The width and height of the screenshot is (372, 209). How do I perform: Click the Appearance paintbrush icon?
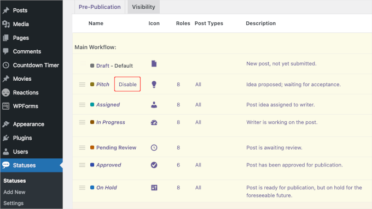(x=6, y=124)
